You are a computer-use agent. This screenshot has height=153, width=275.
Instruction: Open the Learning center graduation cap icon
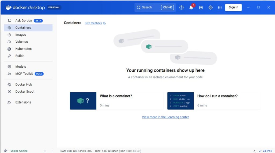[201, 8]
